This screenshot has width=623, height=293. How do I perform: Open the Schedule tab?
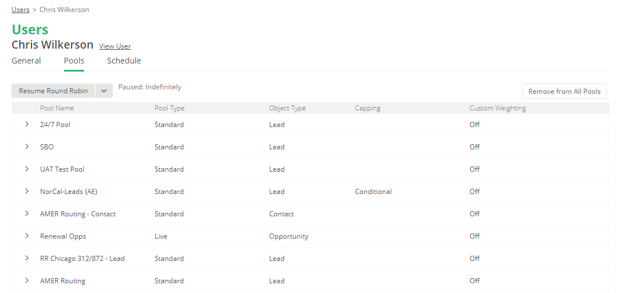124,61
